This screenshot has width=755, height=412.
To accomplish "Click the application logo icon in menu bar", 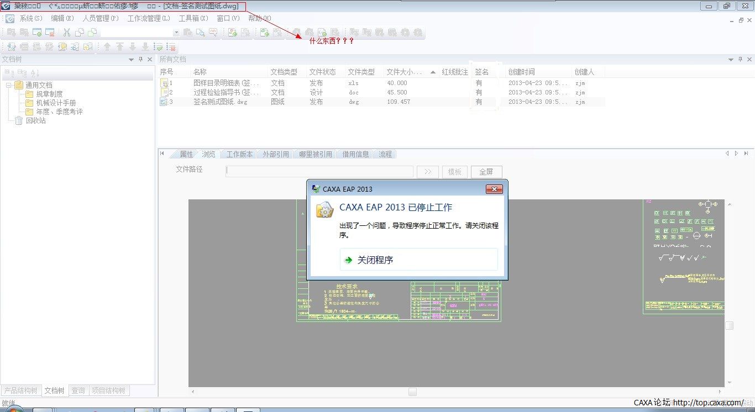I will pyautogui.click(x=10, y=18).
